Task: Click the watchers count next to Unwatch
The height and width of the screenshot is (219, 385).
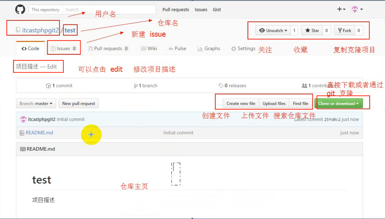Action: [294, 30]
